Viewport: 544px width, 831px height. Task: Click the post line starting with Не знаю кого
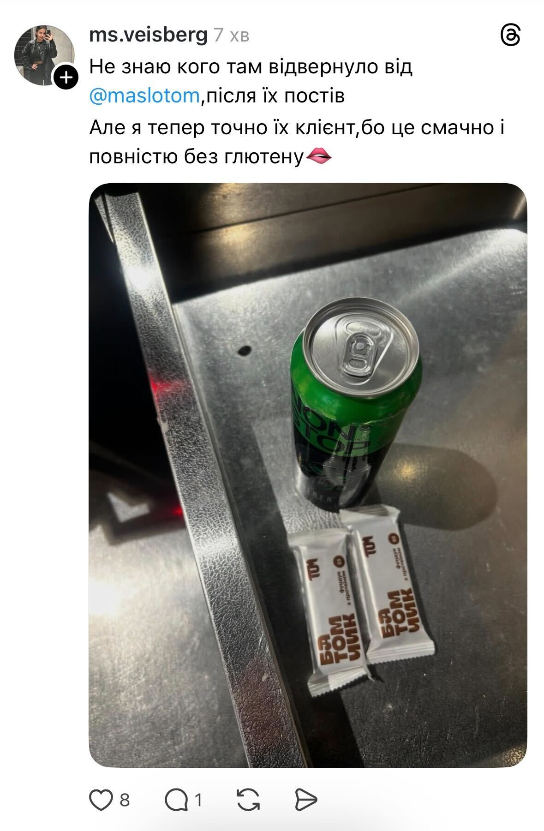(251, 67)
